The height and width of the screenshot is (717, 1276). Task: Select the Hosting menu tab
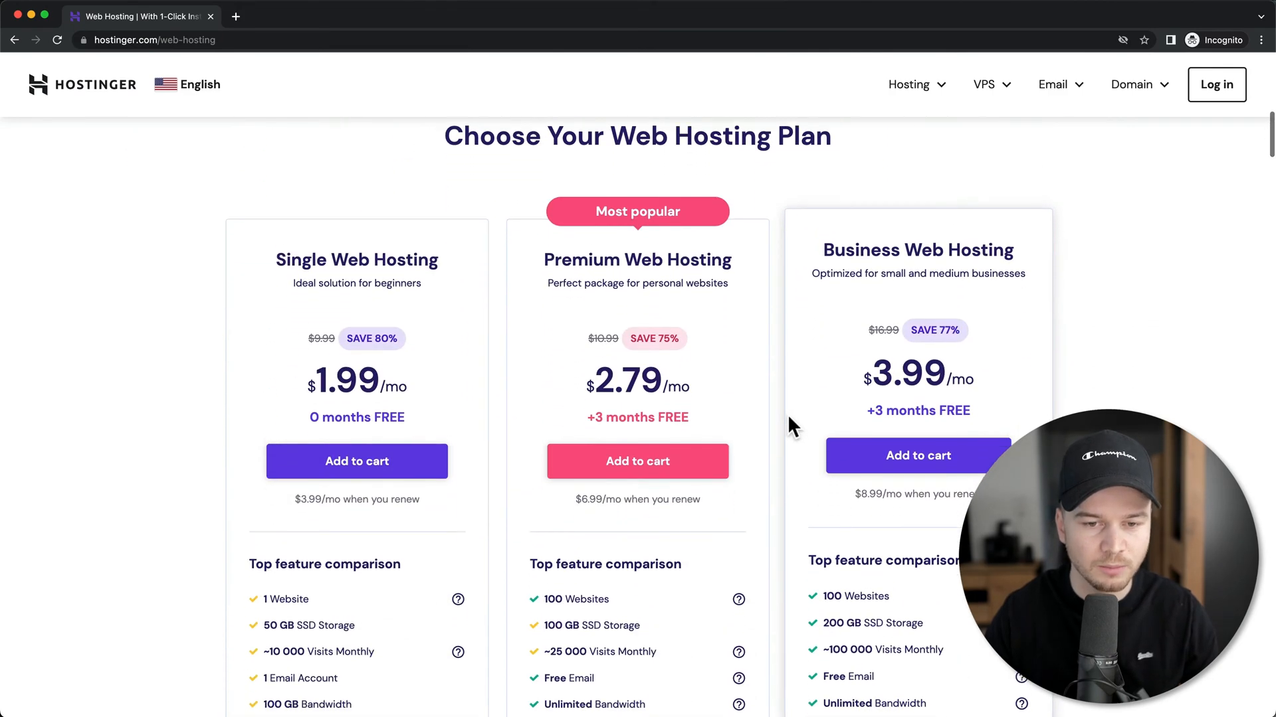tap(908, 84)
